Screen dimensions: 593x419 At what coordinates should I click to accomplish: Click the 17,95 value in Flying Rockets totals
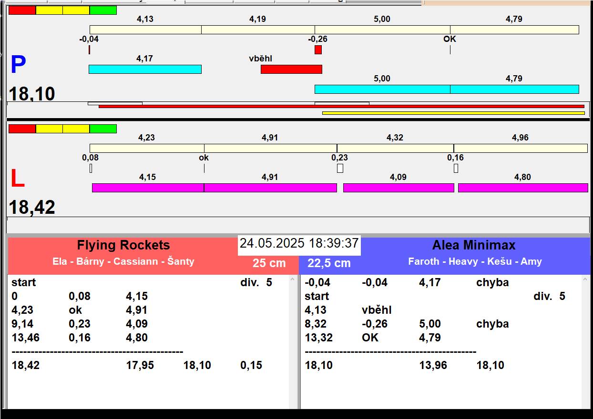pyautogui.click(x=140, y=365)
